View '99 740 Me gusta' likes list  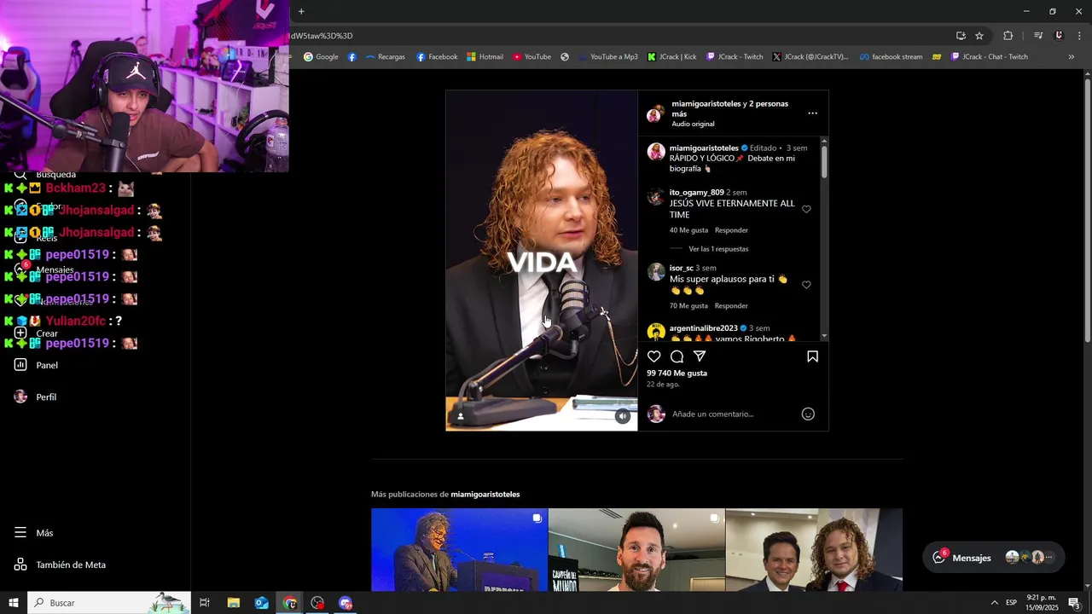tap(677, 374)
